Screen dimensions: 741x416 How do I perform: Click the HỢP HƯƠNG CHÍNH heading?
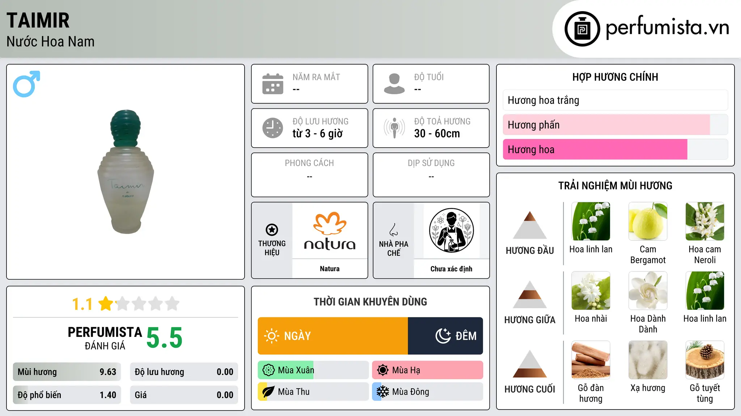(x=615, y=77)
